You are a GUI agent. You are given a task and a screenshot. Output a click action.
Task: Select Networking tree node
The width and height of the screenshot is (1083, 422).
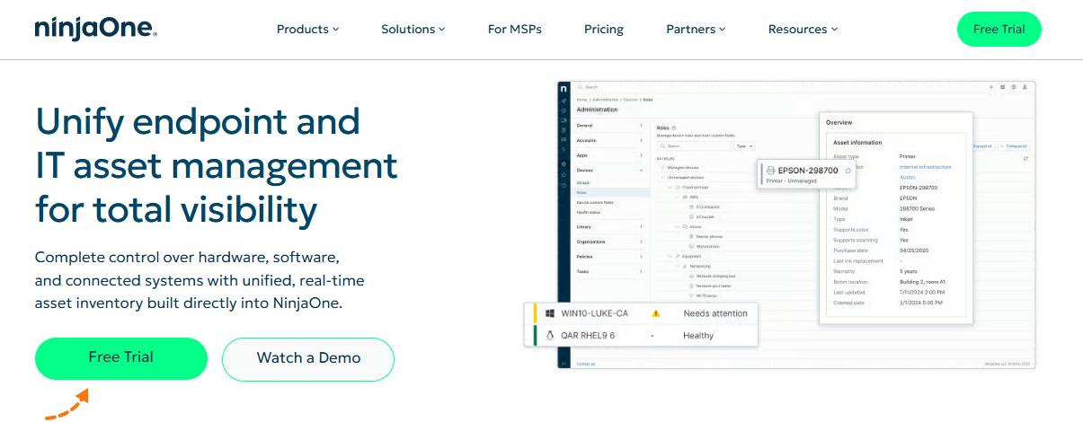pos(699,266)
